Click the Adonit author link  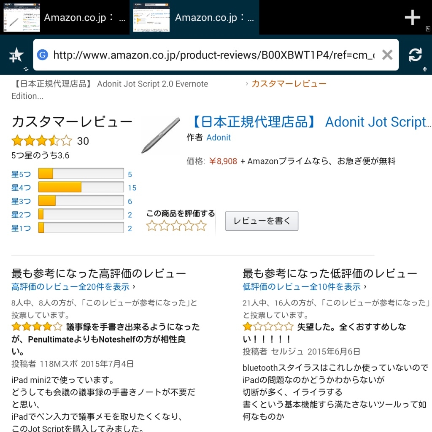point(219,137)
